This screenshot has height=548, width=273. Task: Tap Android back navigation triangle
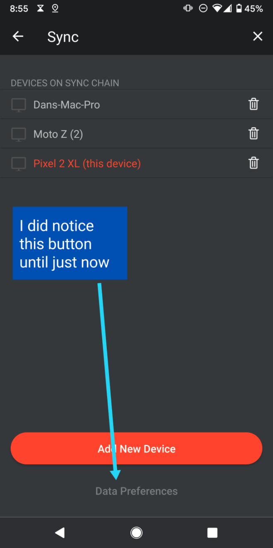(x=60, y=533)
